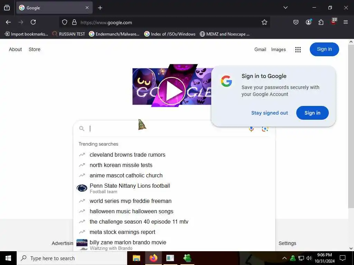The image size is (354, 265).
Task: Select Penn State Nittany Lions football suggestion
Action: tap(174, 188)
